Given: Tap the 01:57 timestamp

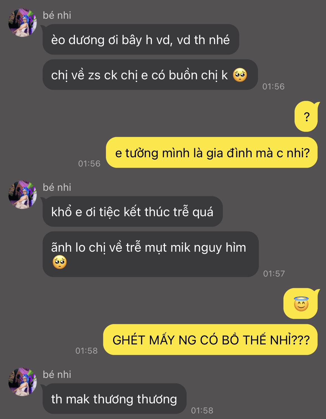Looking at the screenshot, I should 274,273.
